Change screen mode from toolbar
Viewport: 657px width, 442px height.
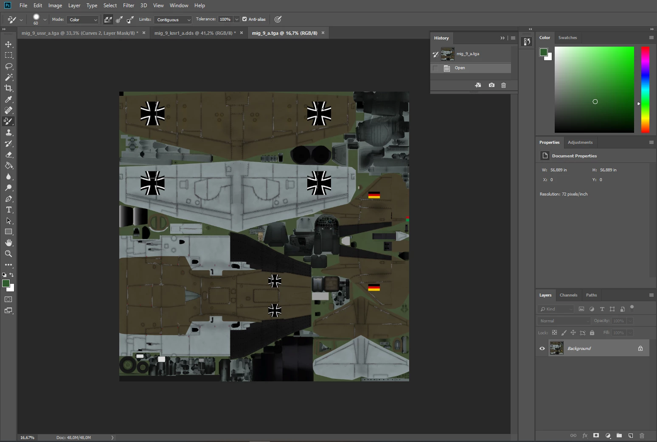(x=8, y=311)
